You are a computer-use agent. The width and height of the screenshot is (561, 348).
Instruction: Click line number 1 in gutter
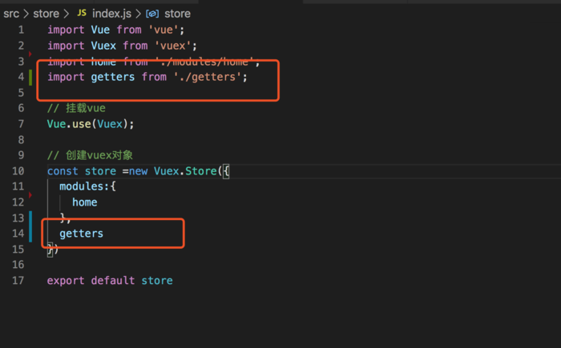[x=21, y=30]
